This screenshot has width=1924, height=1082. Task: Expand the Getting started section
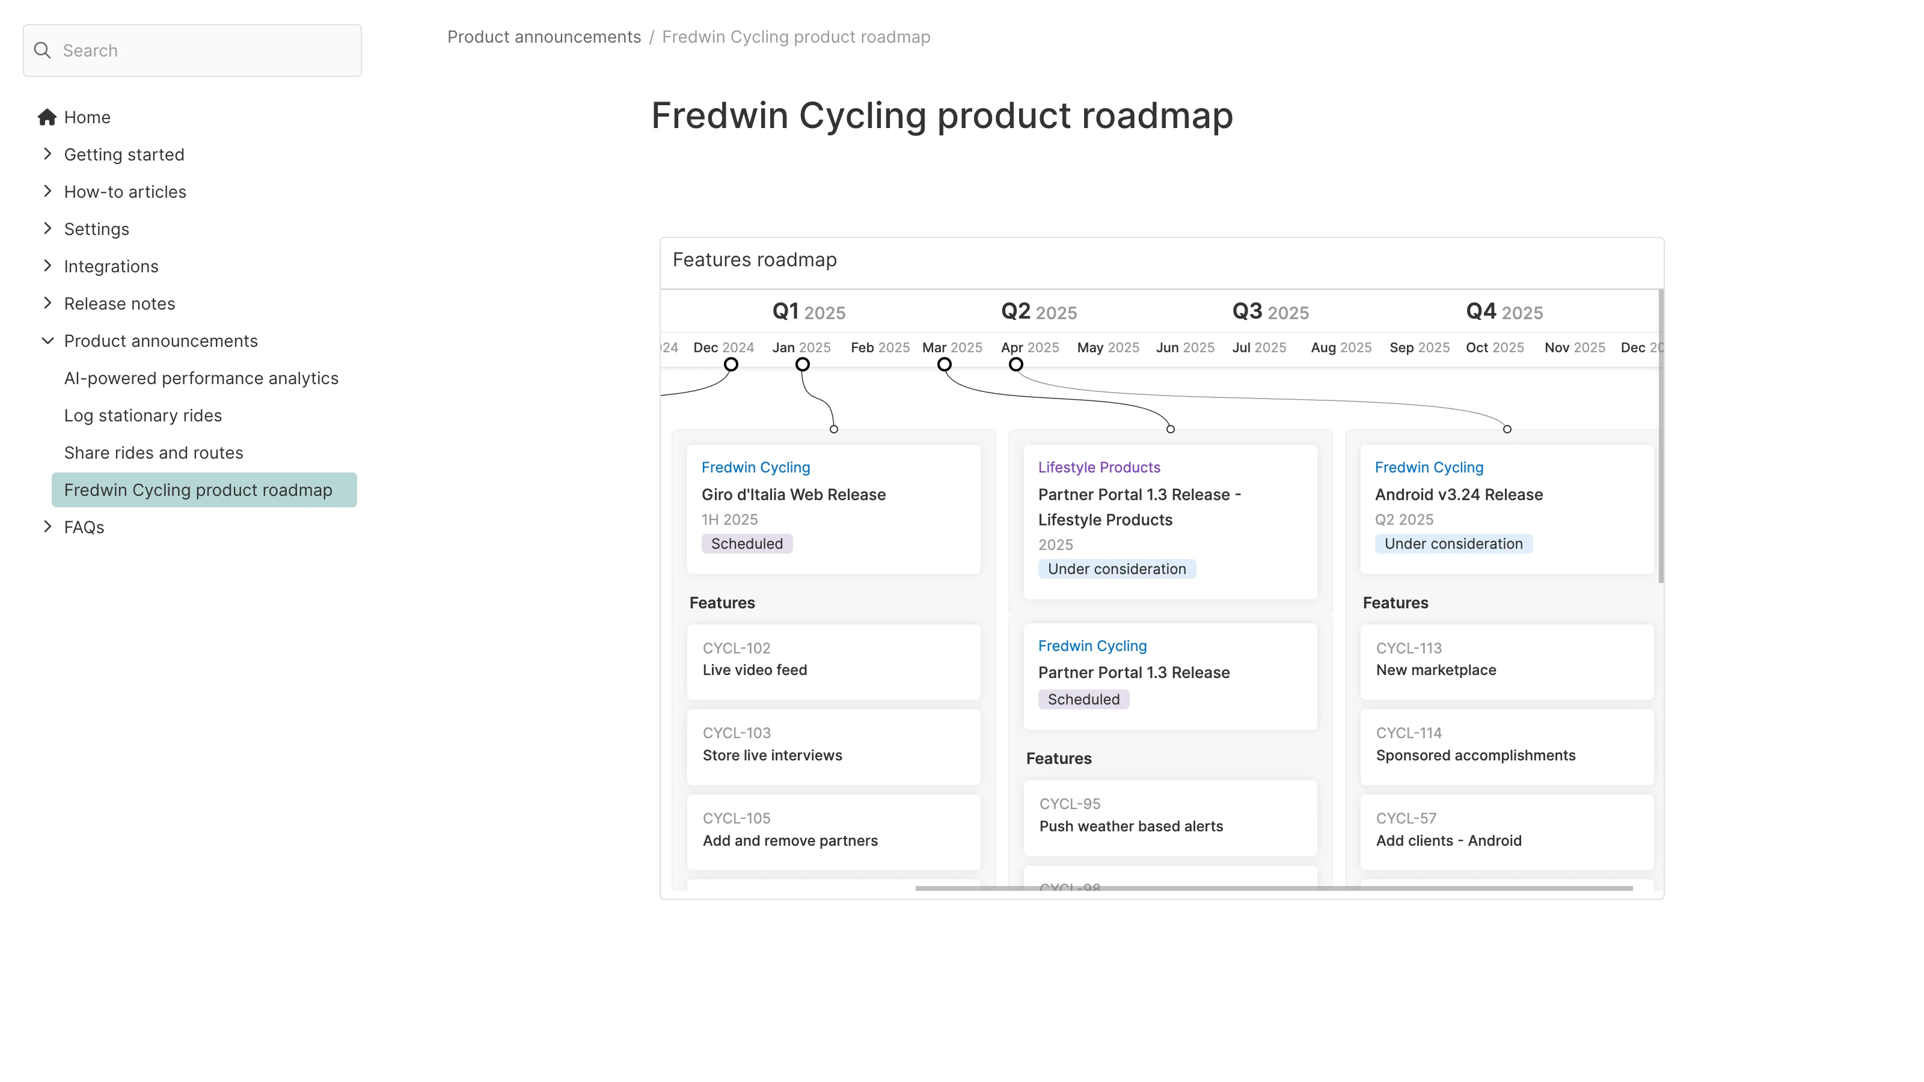(48, 154)
